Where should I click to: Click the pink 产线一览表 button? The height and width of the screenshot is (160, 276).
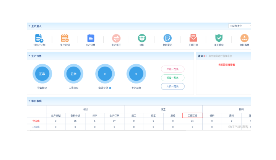click(x=173, y=69)
